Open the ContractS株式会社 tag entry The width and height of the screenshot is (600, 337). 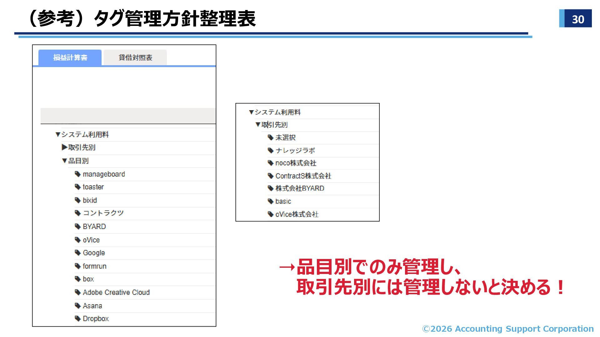[303, 176]
